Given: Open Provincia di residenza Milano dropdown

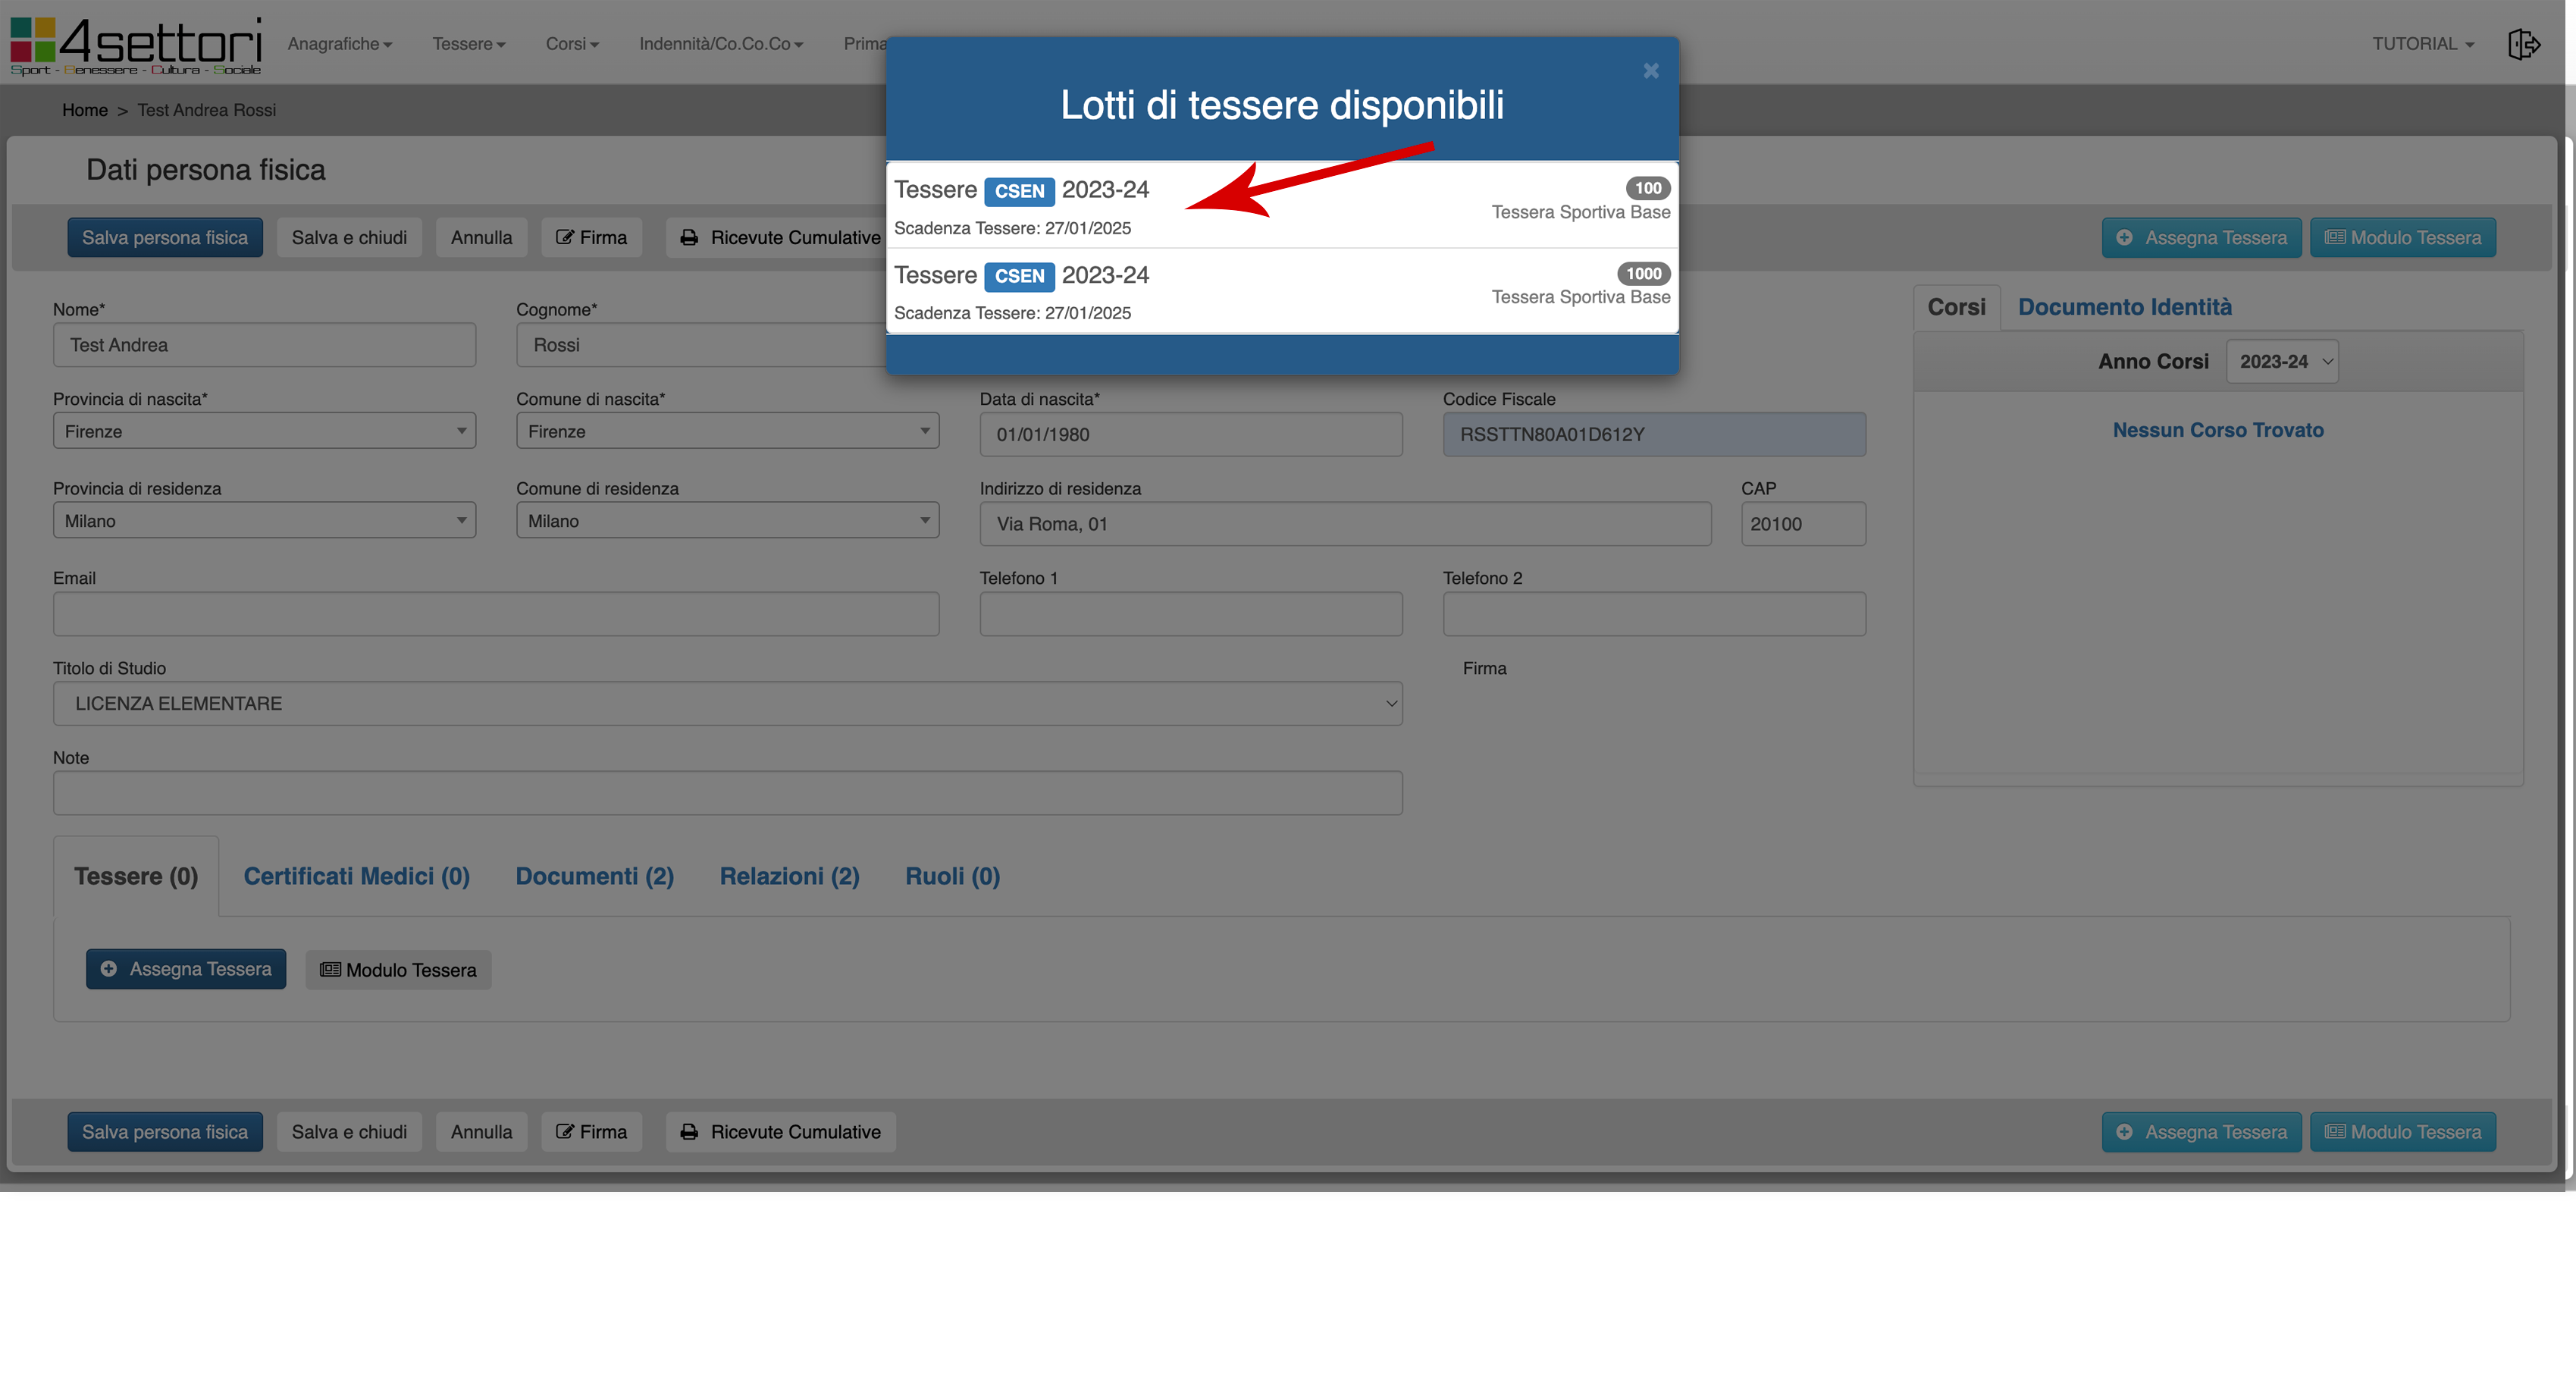Looking at the screenshot, I should click(264, 521).
